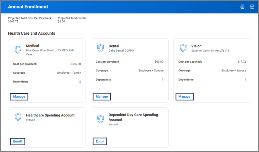Click the Health Care and Accounts heading
The image size is (259, 152).
tap(31, 33)
